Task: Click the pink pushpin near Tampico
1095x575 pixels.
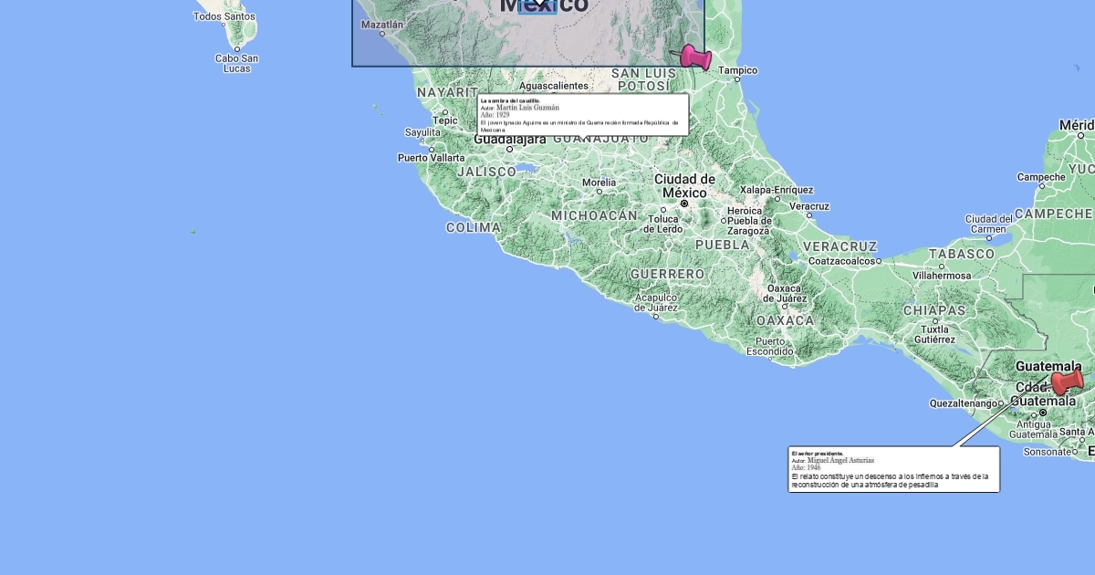Action: [697, 57]
